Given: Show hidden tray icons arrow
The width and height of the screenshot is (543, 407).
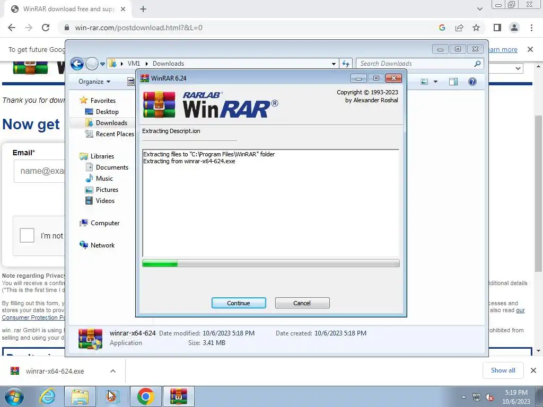Looking at the screenshot, I should point(463,397).
